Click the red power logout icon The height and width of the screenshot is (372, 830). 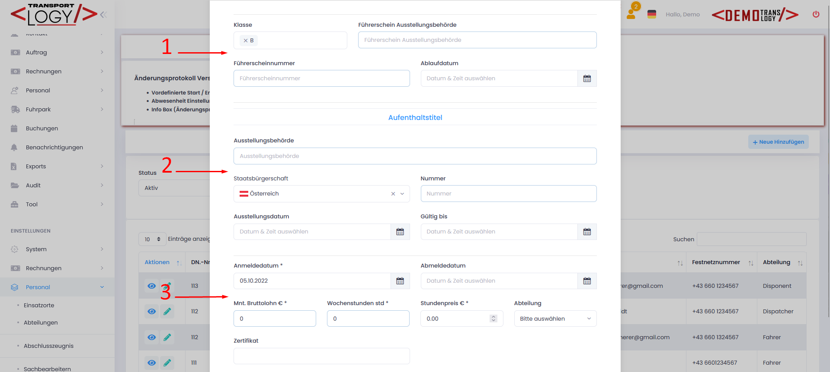pos(816,14)
